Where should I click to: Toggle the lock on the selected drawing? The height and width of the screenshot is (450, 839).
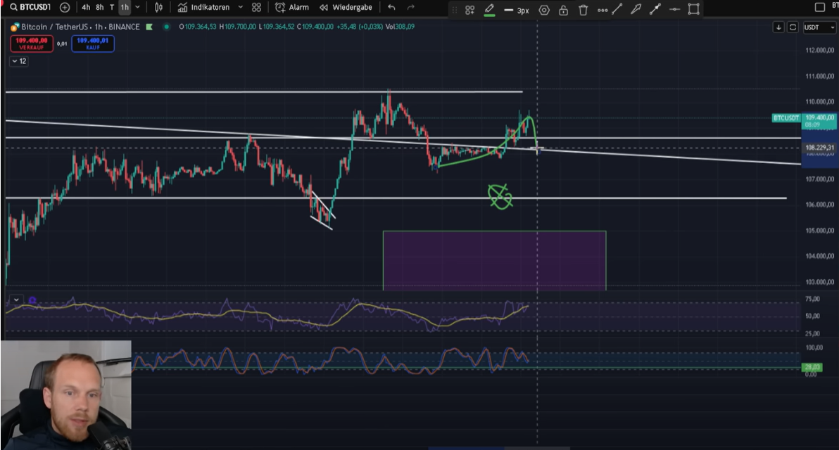pyautogui.click(x=563, y=10)
